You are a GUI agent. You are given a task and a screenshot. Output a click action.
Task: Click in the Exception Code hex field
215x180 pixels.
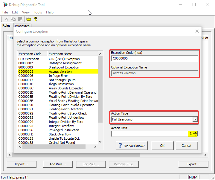[154, 59]
